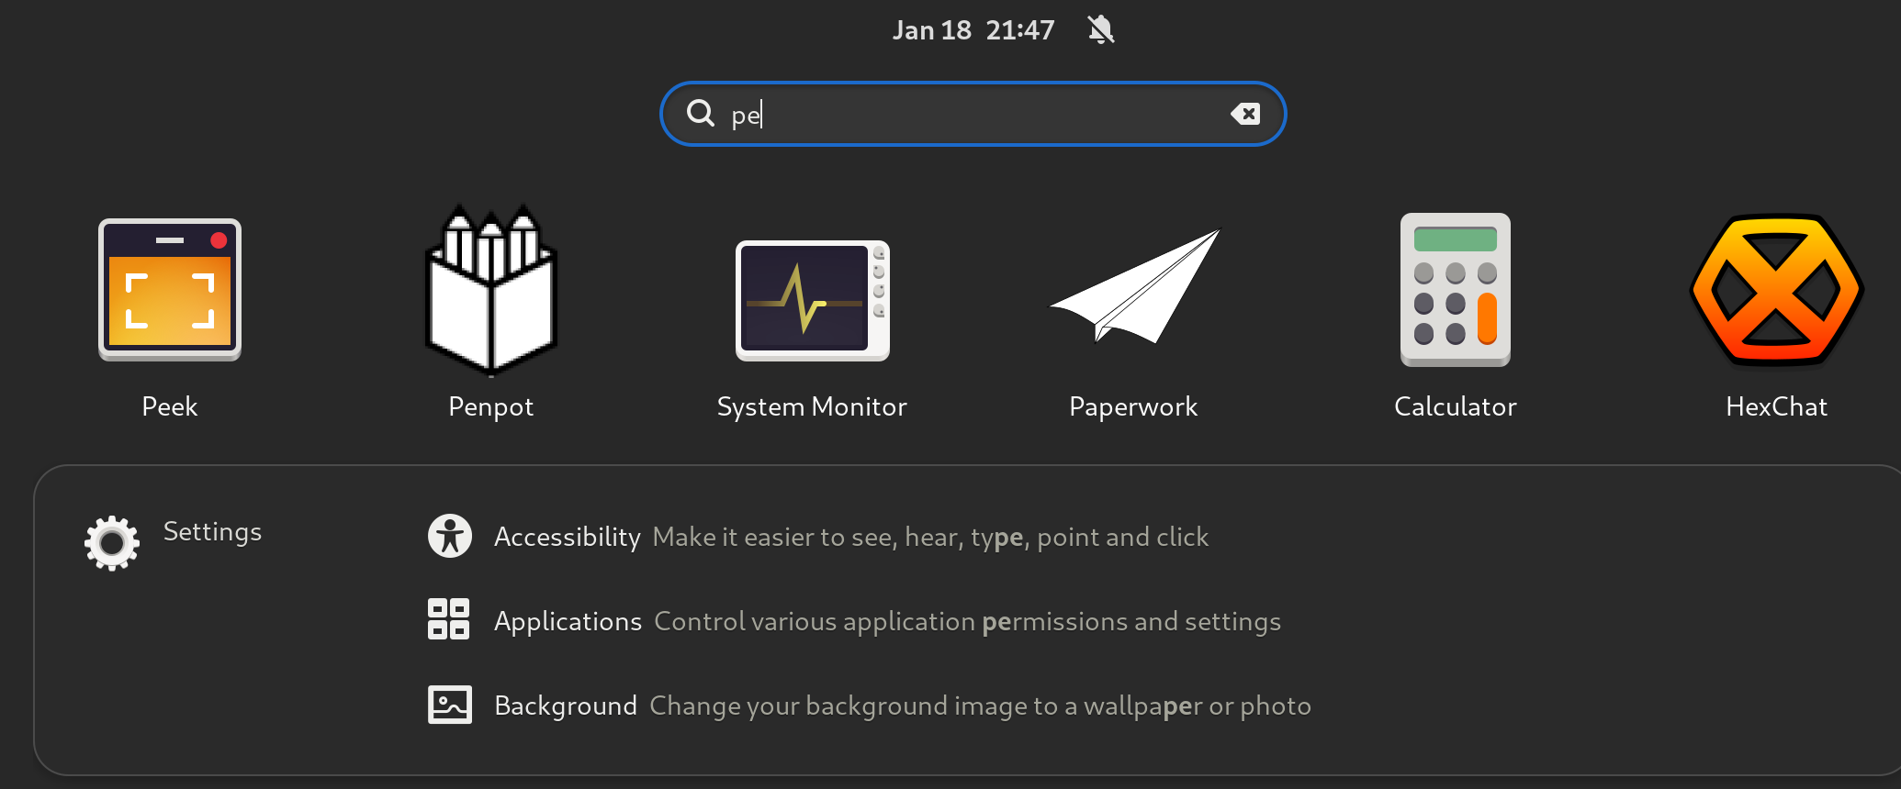1901x789 pixels.
Task: Click 'Control various application permissions' description
Action: (x=967, y=622)
